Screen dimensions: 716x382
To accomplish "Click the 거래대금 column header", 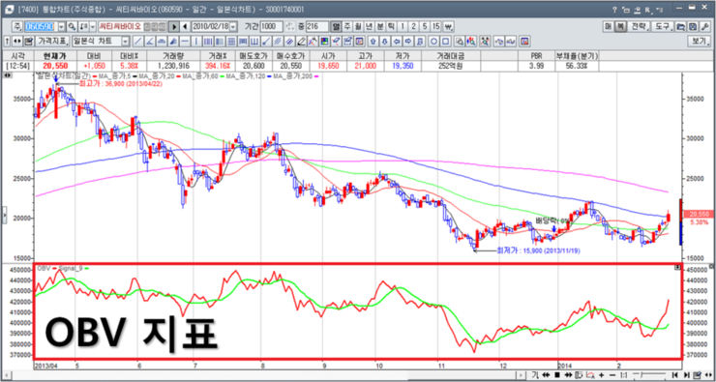I will (x=450, y=55).
